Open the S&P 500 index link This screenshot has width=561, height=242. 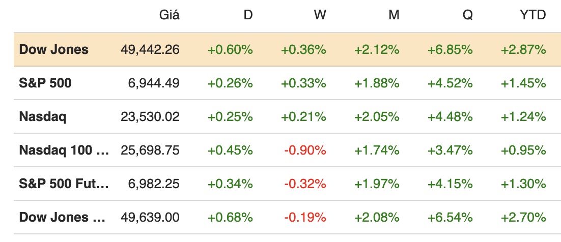[x=45, y=83]
